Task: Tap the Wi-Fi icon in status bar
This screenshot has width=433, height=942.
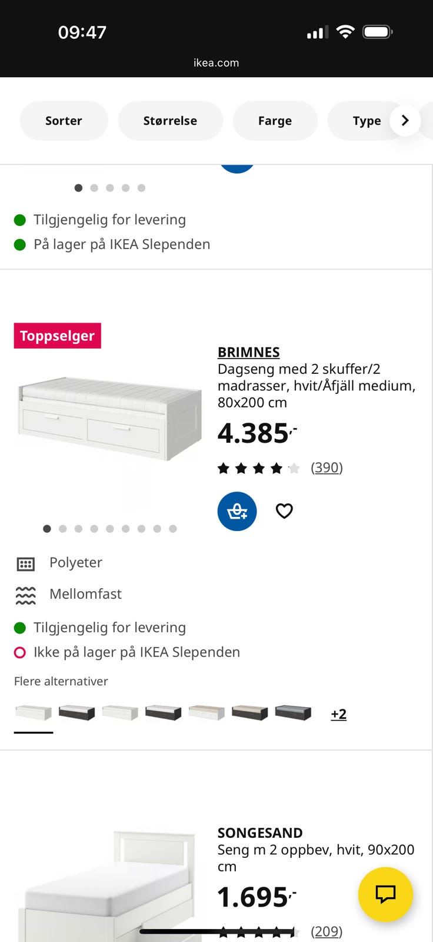Action: [x=347, y=32]
